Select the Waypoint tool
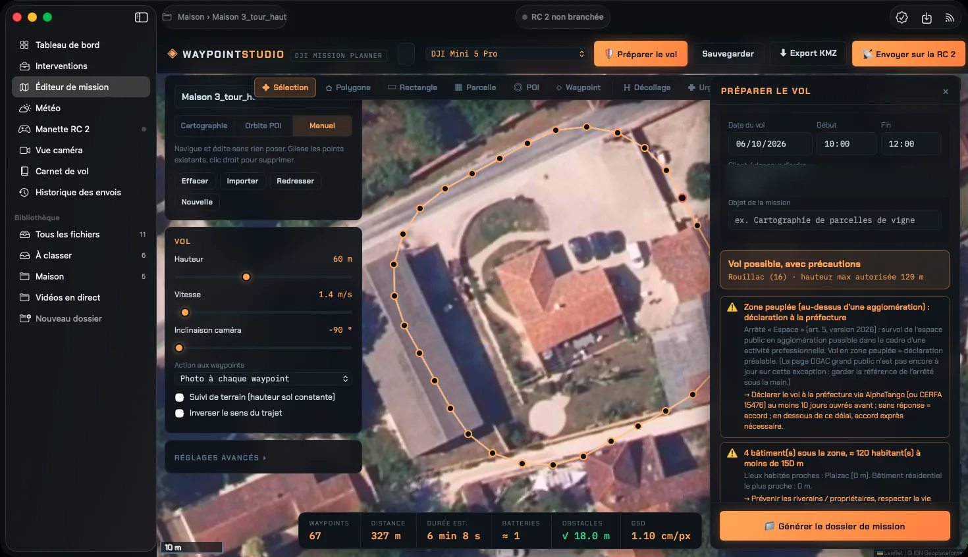This screenshot has height=557, width=968. pyautogui.click(x=578, y=87)
